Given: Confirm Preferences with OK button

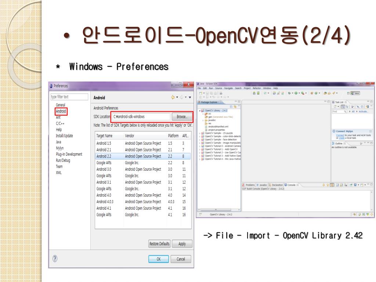Looking at the screenshot, I should 159,259.
